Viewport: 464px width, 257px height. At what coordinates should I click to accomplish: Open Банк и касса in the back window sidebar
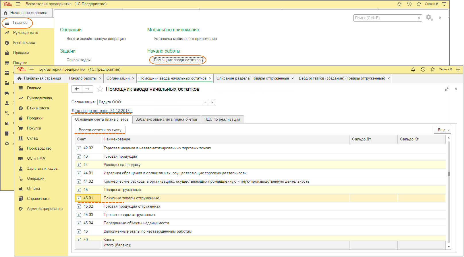click(24, 43)
